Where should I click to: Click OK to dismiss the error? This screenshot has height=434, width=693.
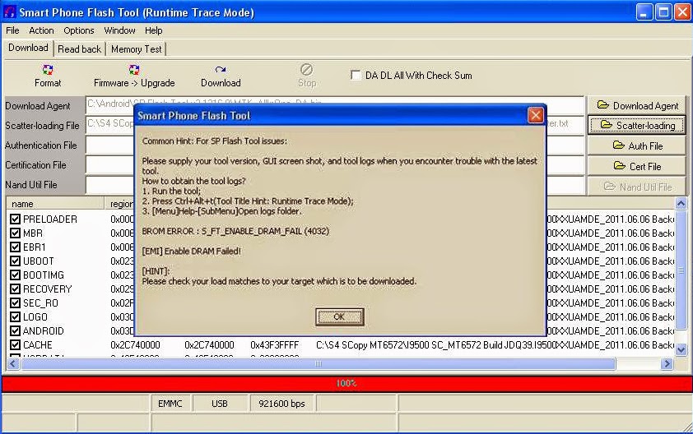[x=339, y=316]
